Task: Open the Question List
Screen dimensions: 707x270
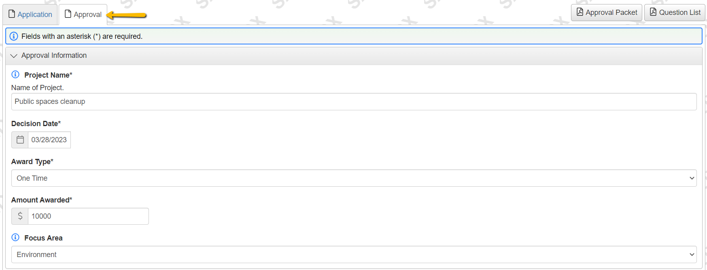Action: 679,13
